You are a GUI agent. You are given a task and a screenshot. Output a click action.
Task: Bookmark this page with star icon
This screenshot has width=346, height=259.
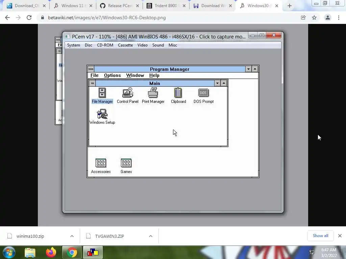coord(314,18)
